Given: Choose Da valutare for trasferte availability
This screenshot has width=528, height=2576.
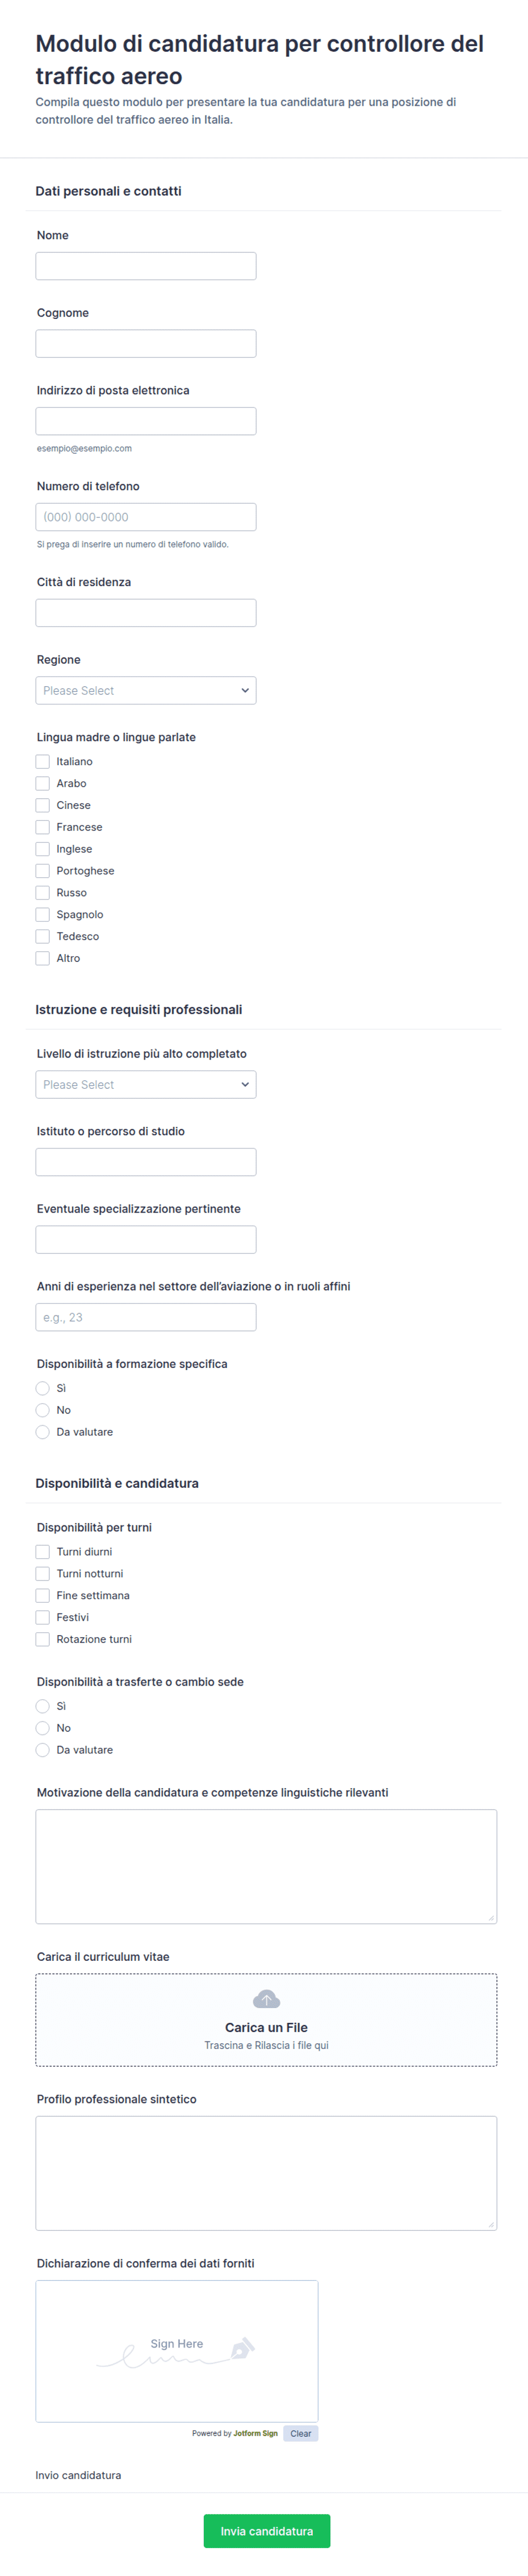Looking at the screenshot, I should pyautogui.click(x=43, y=1749).
